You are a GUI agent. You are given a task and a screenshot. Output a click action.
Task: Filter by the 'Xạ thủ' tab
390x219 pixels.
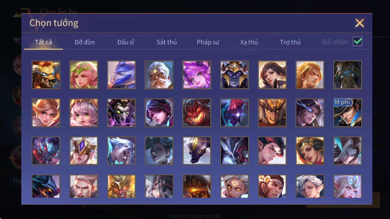pos(249,42)
